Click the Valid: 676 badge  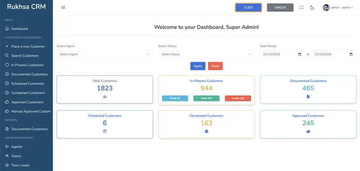(207, 98)
